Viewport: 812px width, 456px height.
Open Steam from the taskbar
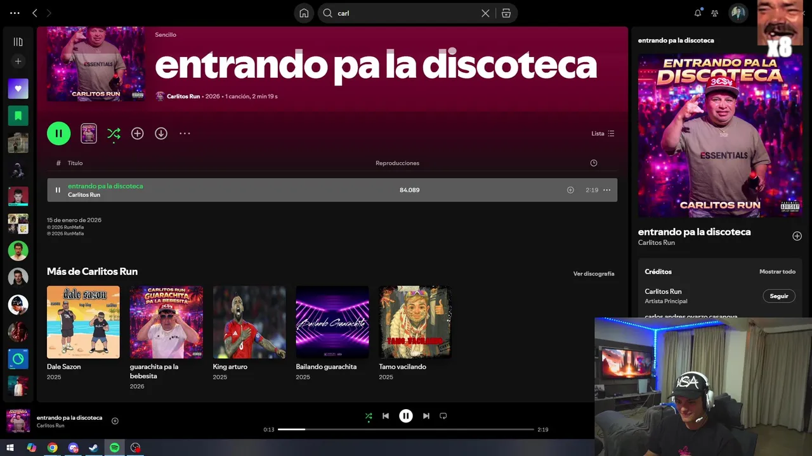coord(94,448)
